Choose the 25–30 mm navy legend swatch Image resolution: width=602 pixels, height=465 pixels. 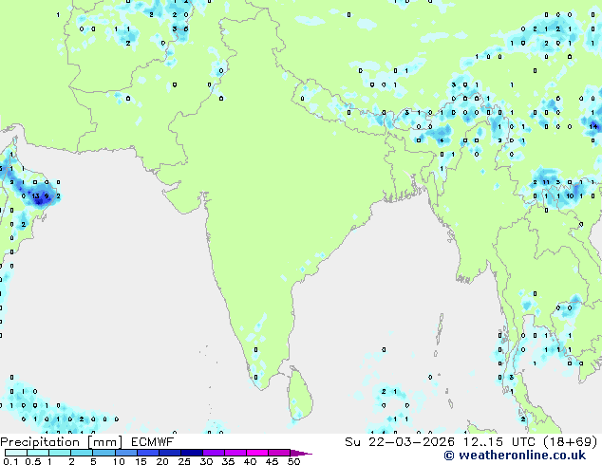tap(191, 453)
